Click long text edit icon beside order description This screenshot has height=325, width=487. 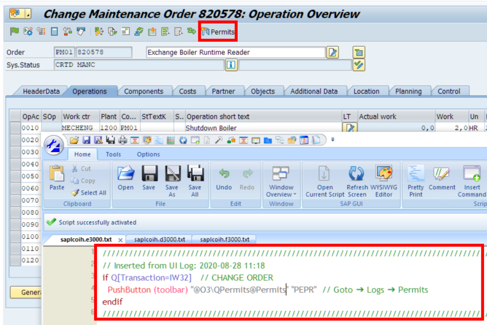pyautogui.click(x=333, y=52)
